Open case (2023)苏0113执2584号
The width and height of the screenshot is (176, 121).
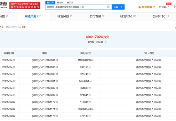(45, 60)
